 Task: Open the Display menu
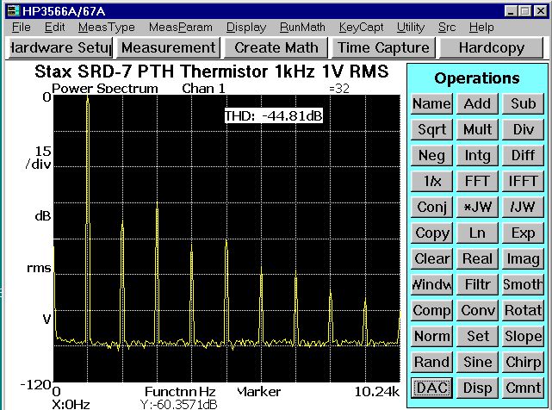point(246,27)
